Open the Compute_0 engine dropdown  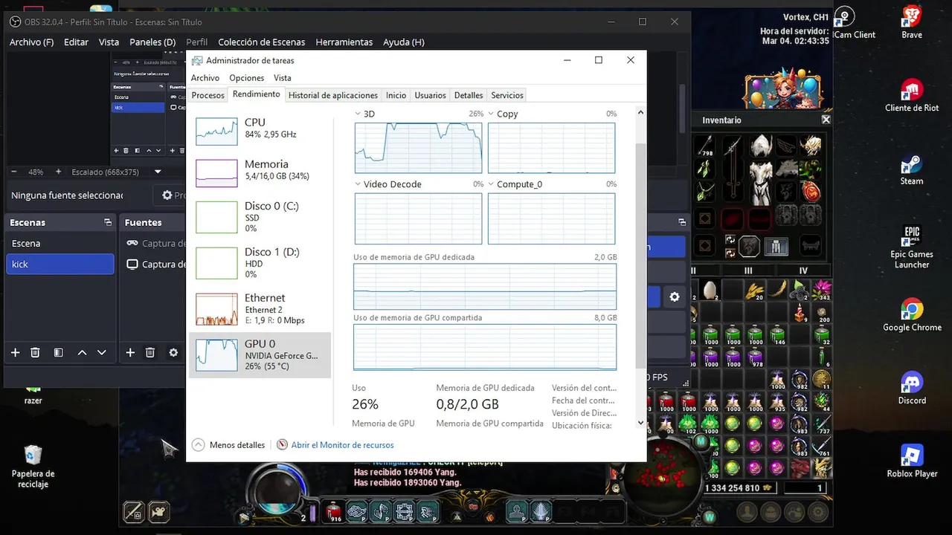(491, 184)
